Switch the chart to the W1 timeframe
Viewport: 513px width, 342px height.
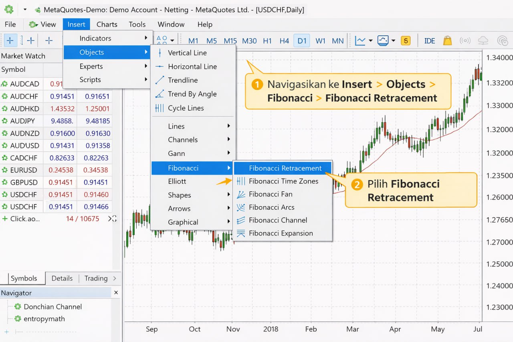point(321,41)
